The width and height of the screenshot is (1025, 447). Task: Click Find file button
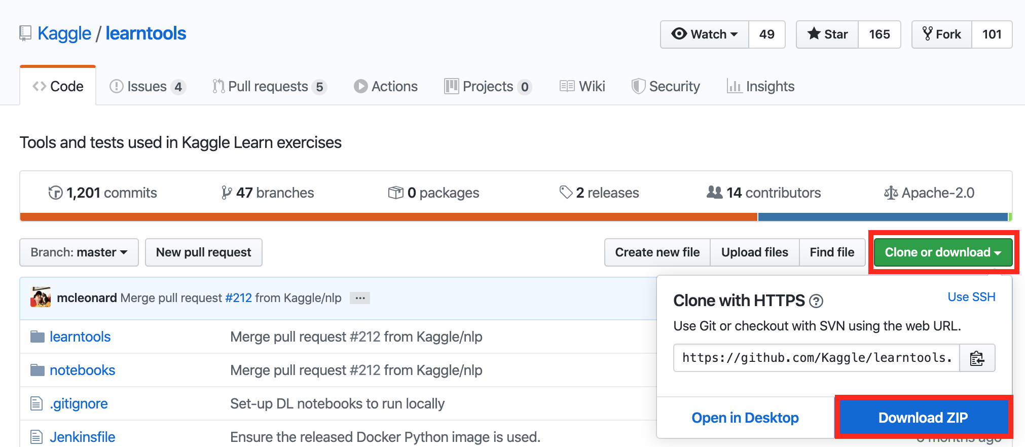[832, 252]
